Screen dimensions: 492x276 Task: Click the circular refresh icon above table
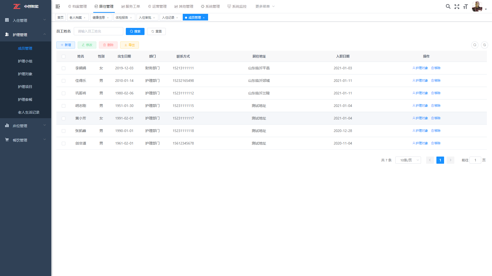pyautogui.click(x=484, y=45)
